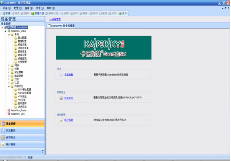Click the 内容安全 navigation pane icon
Image resolution: width=231 pixels, height=161 pixels.
tap(3, 138)
